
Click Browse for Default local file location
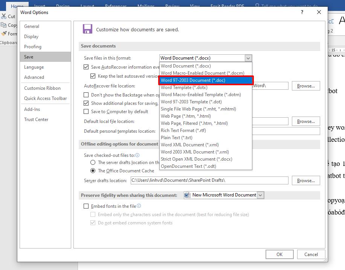tap(306, 121)
